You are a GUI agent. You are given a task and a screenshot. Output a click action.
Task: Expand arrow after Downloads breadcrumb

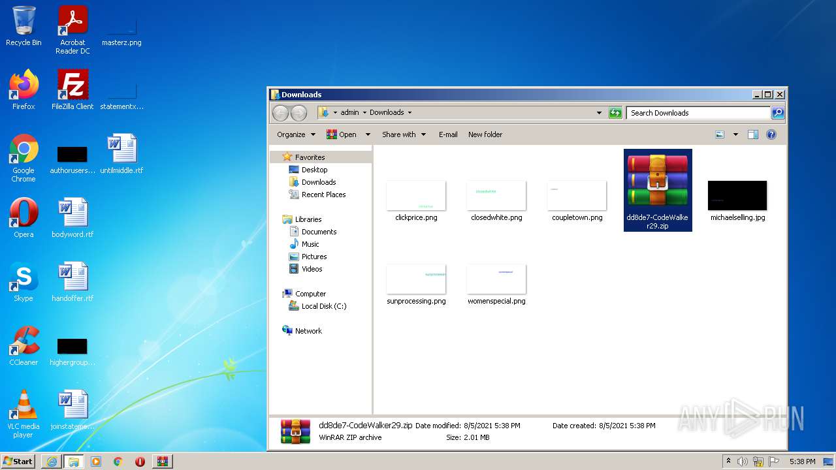click(410, 113)
